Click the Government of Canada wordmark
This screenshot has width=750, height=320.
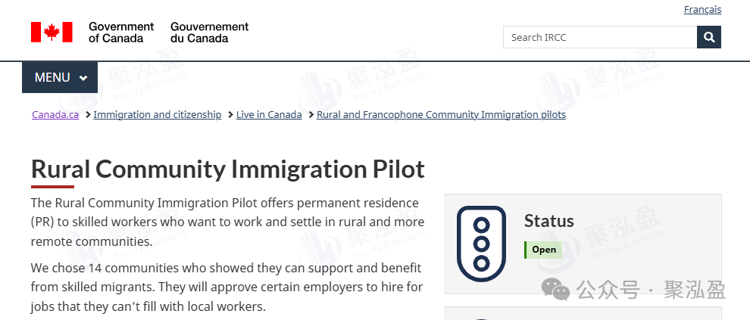tap(121, 32)
